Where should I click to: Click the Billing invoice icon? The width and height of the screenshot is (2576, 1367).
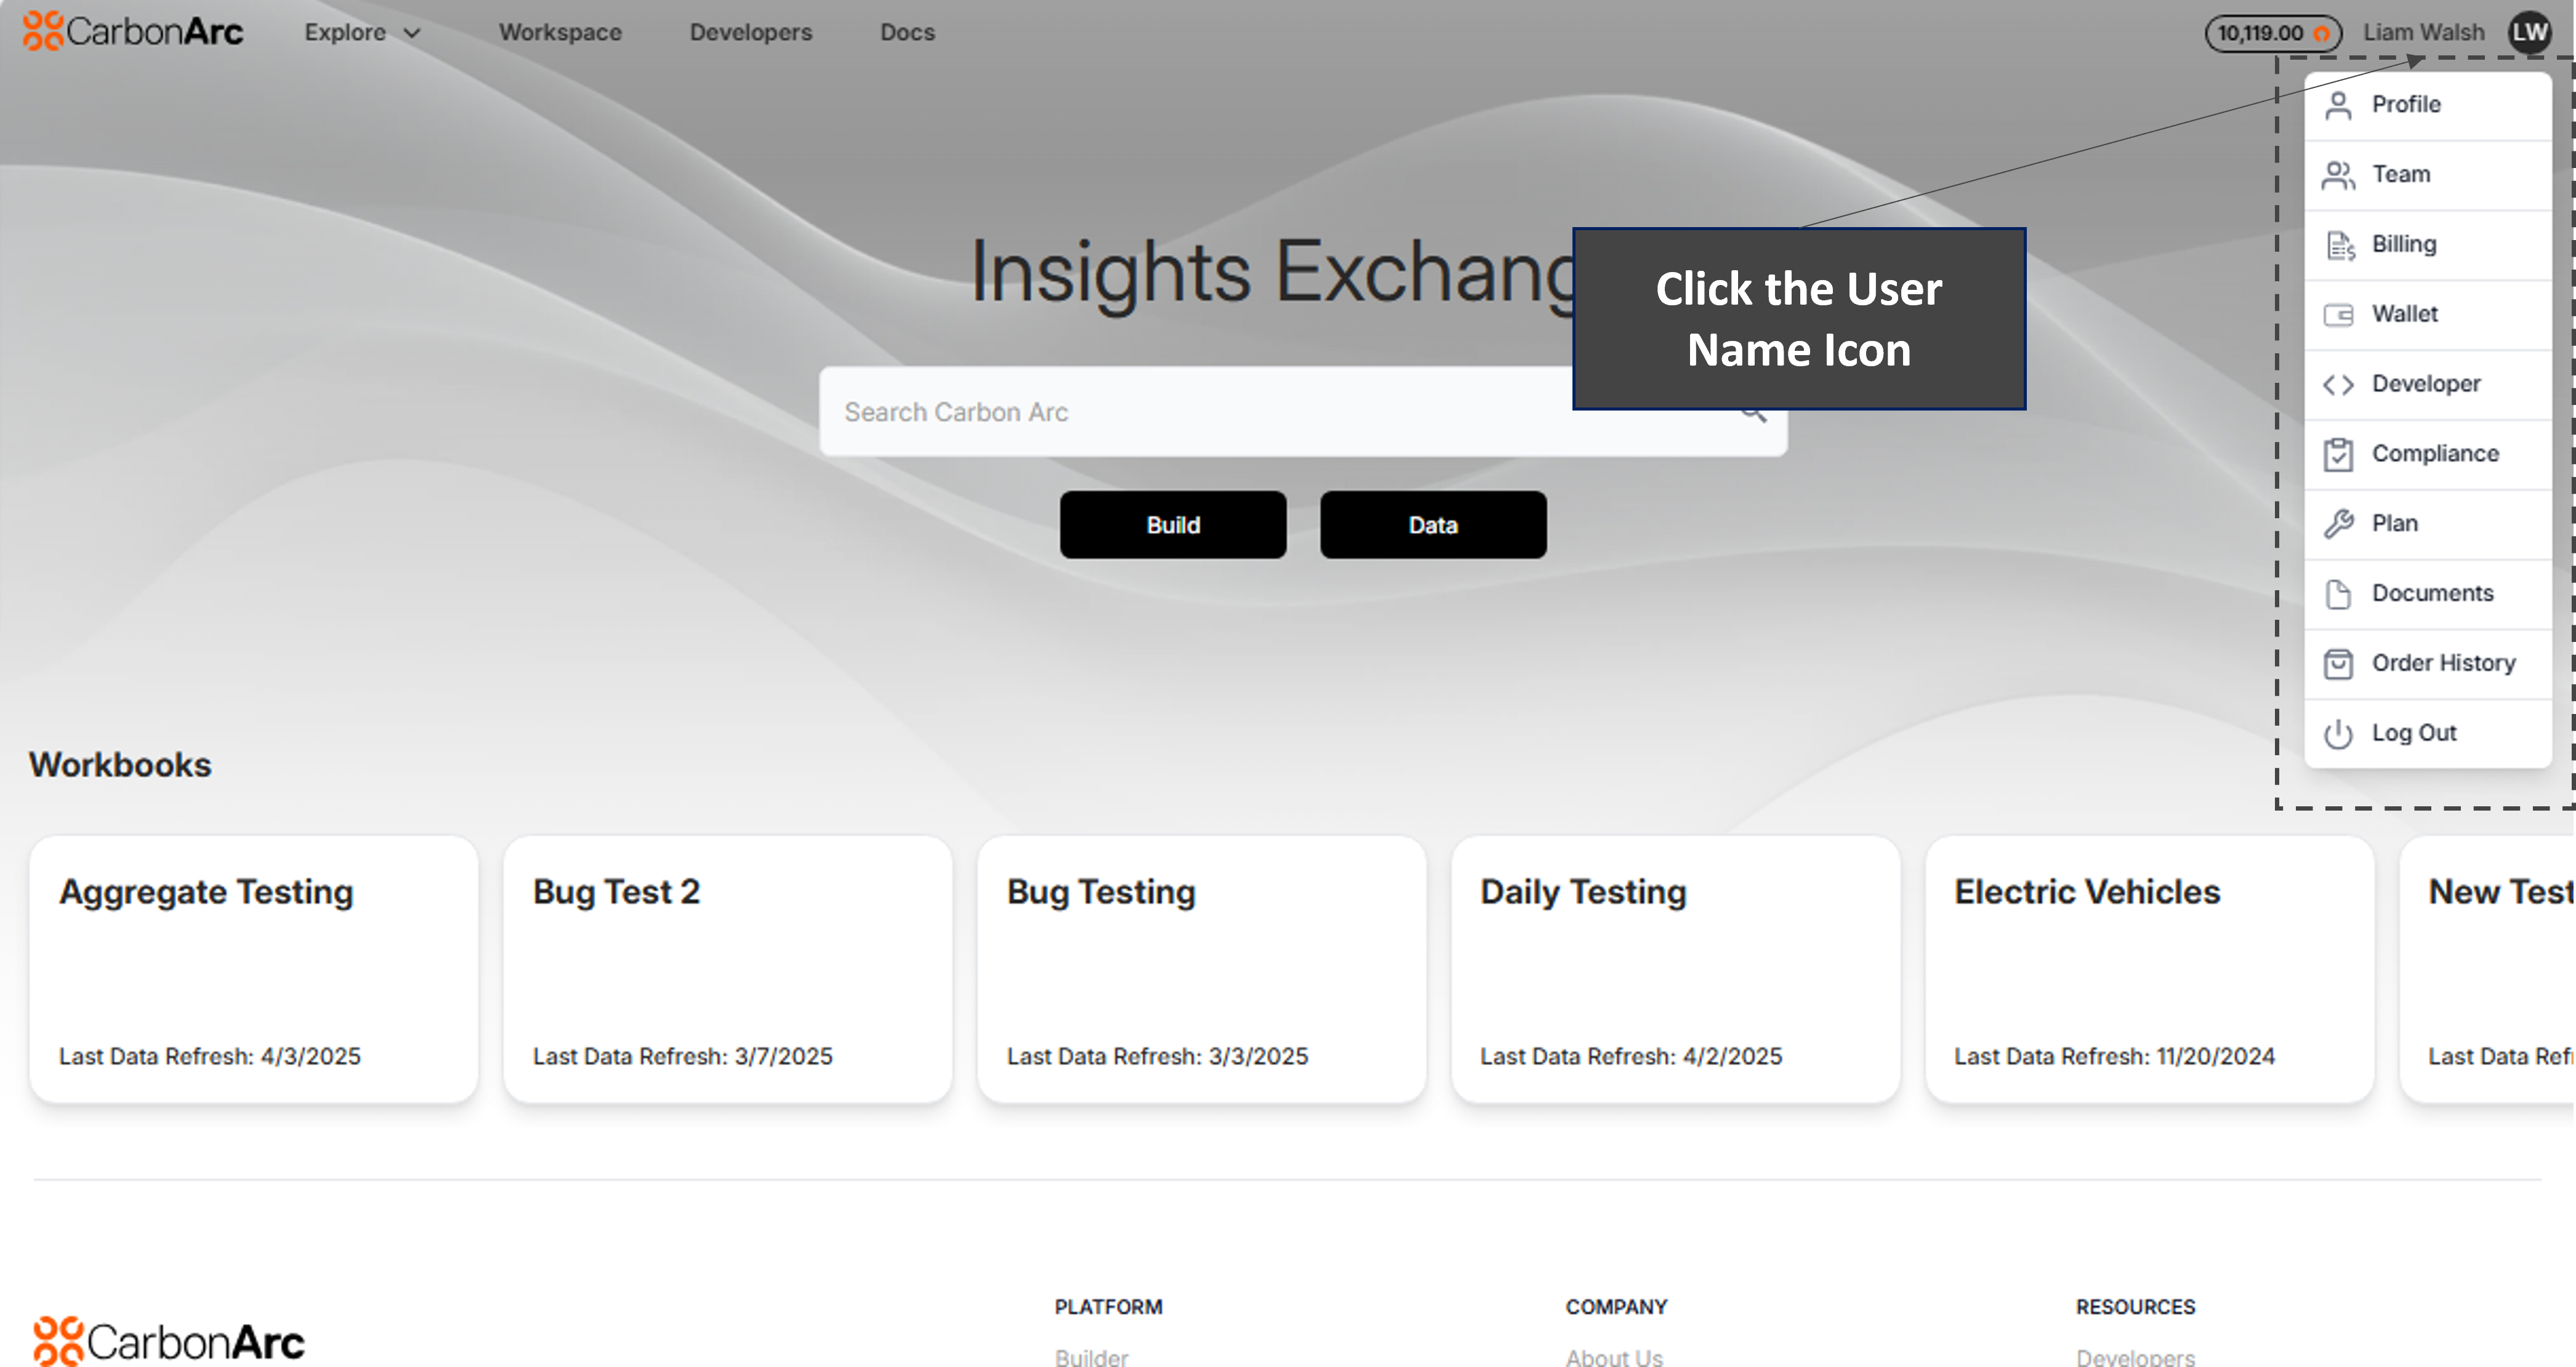(x=2340, y=245)
